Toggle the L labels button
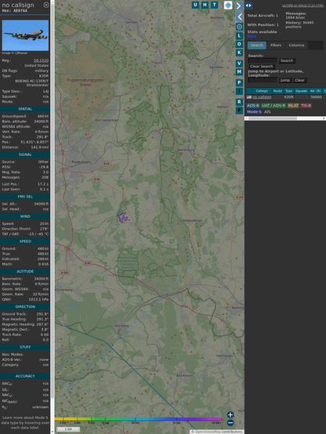Screen dimensions: 326x434 tap(239, 35)
